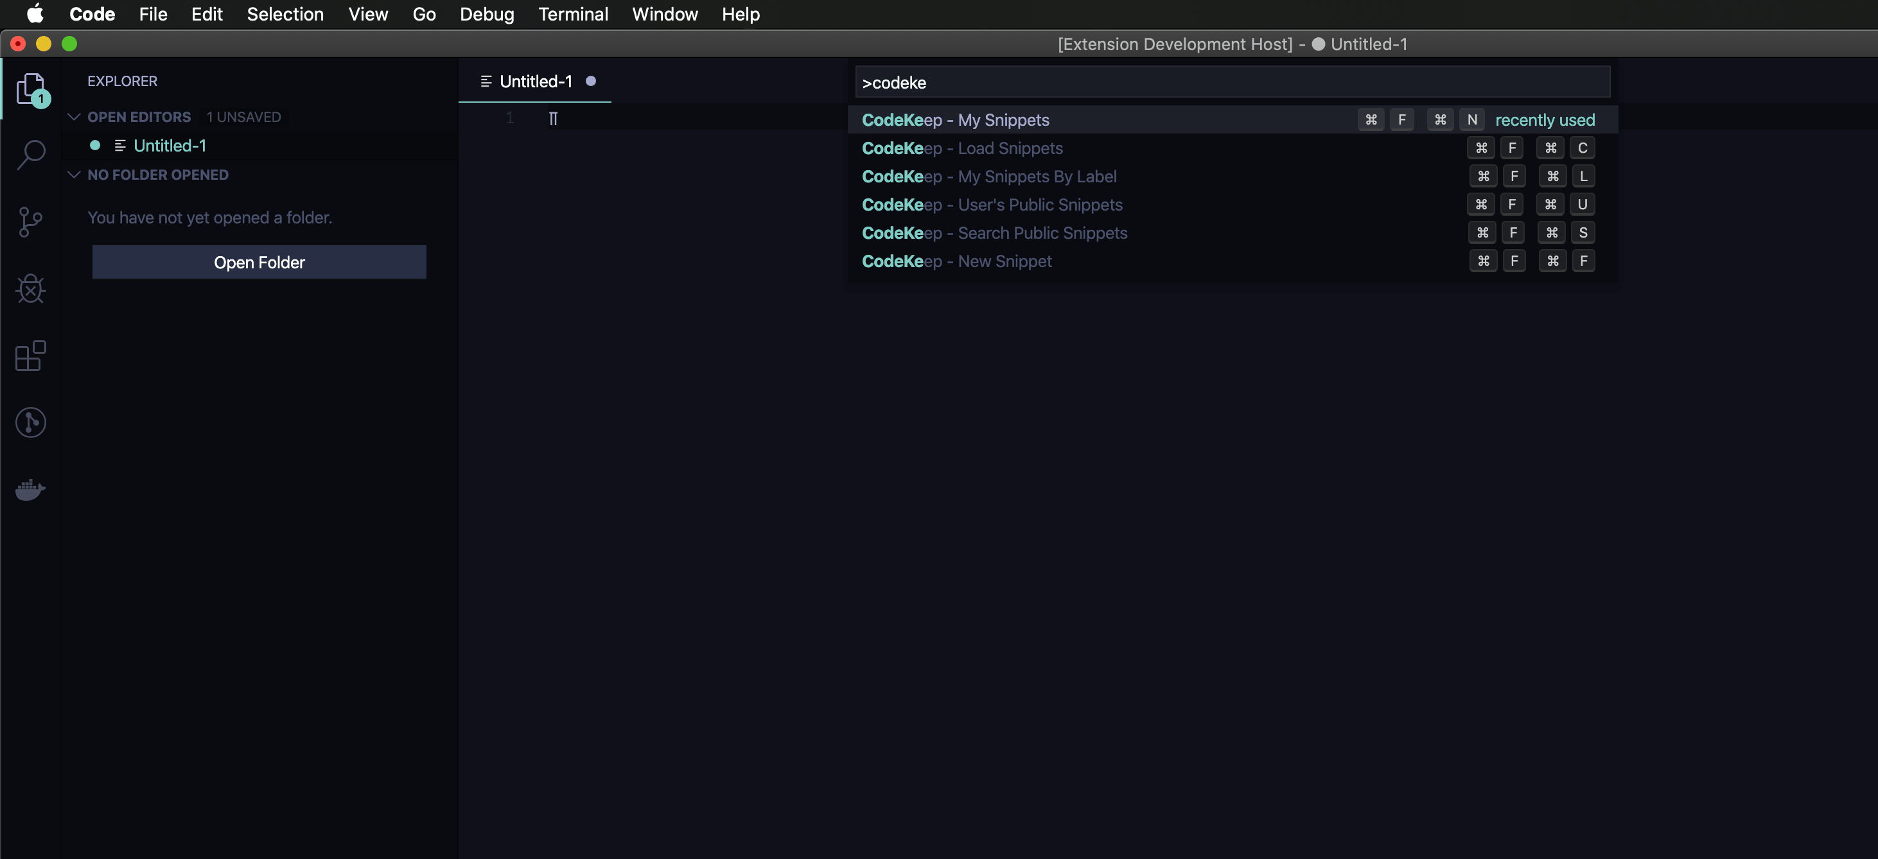Open the Terminal menu
Screen dimensions: 1878x859
(x=573, y=14)
